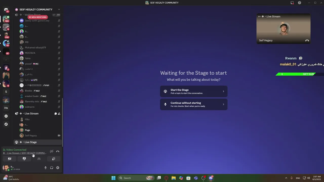Image resolution: width=324 pixels, height=182 pixels.
Task: Click chevron on Start the Stage row
Action: point(223,91)
